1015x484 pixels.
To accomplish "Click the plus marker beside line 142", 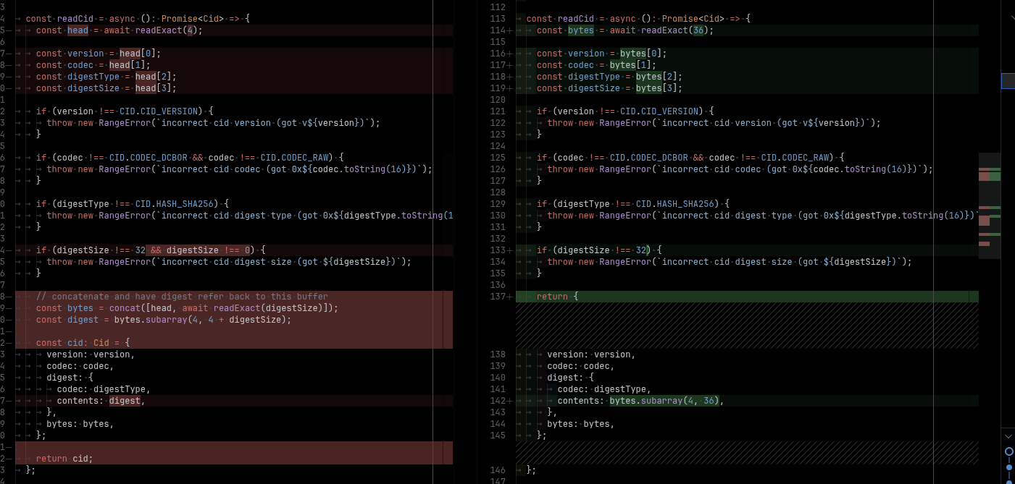I will [509, 401].
